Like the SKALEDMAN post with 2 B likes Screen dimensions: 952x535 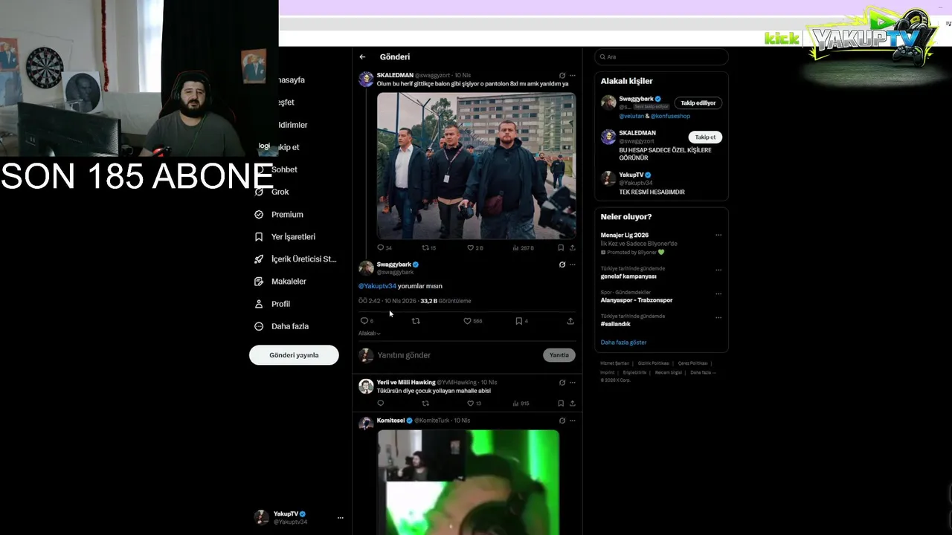pos(470,247)
